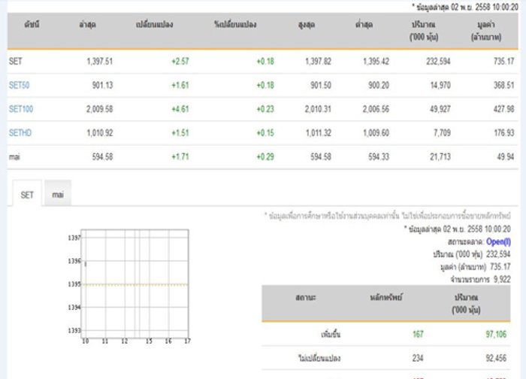Click SET50 low value 900.20

point(379,85)
